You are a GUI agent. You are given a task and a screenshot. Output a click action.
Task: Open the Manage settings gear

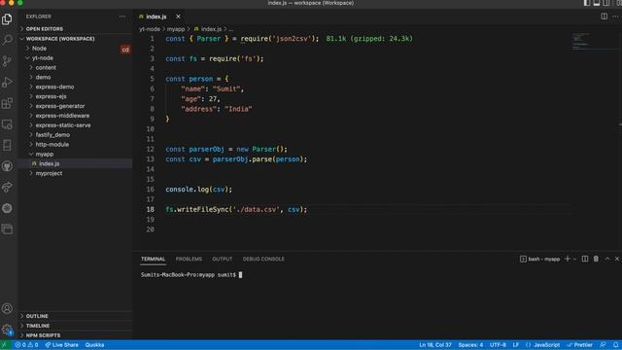click(x=7, y=330)
